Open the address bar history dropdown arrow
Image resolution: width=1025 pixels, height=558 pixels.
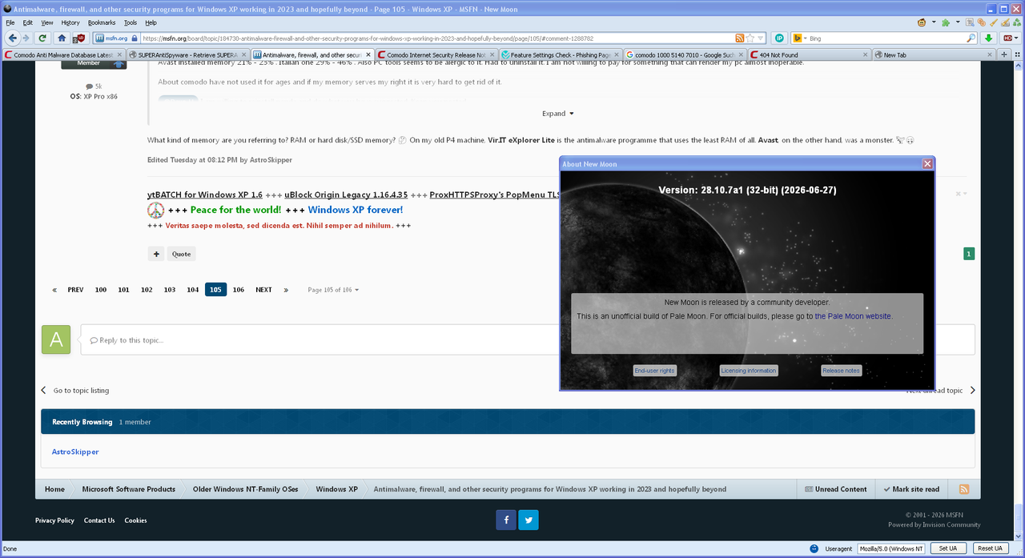point(762,38)
